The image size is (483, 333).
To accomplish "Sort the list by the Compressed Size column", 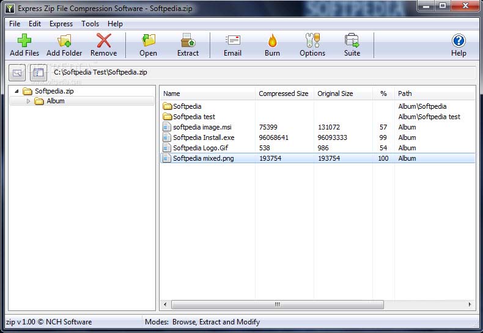I will point(283,93).
